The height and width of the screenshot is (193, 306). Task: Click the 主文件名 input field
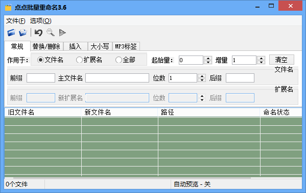pos(117,78)
